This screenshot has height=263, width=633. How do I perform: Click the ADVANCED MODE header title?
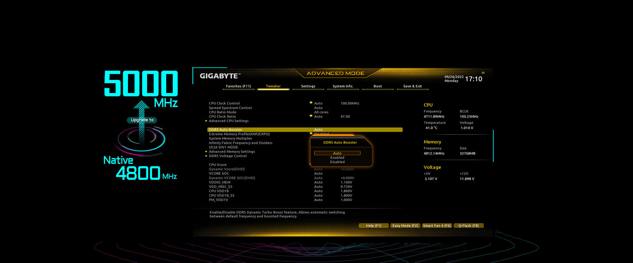point(336,73)
